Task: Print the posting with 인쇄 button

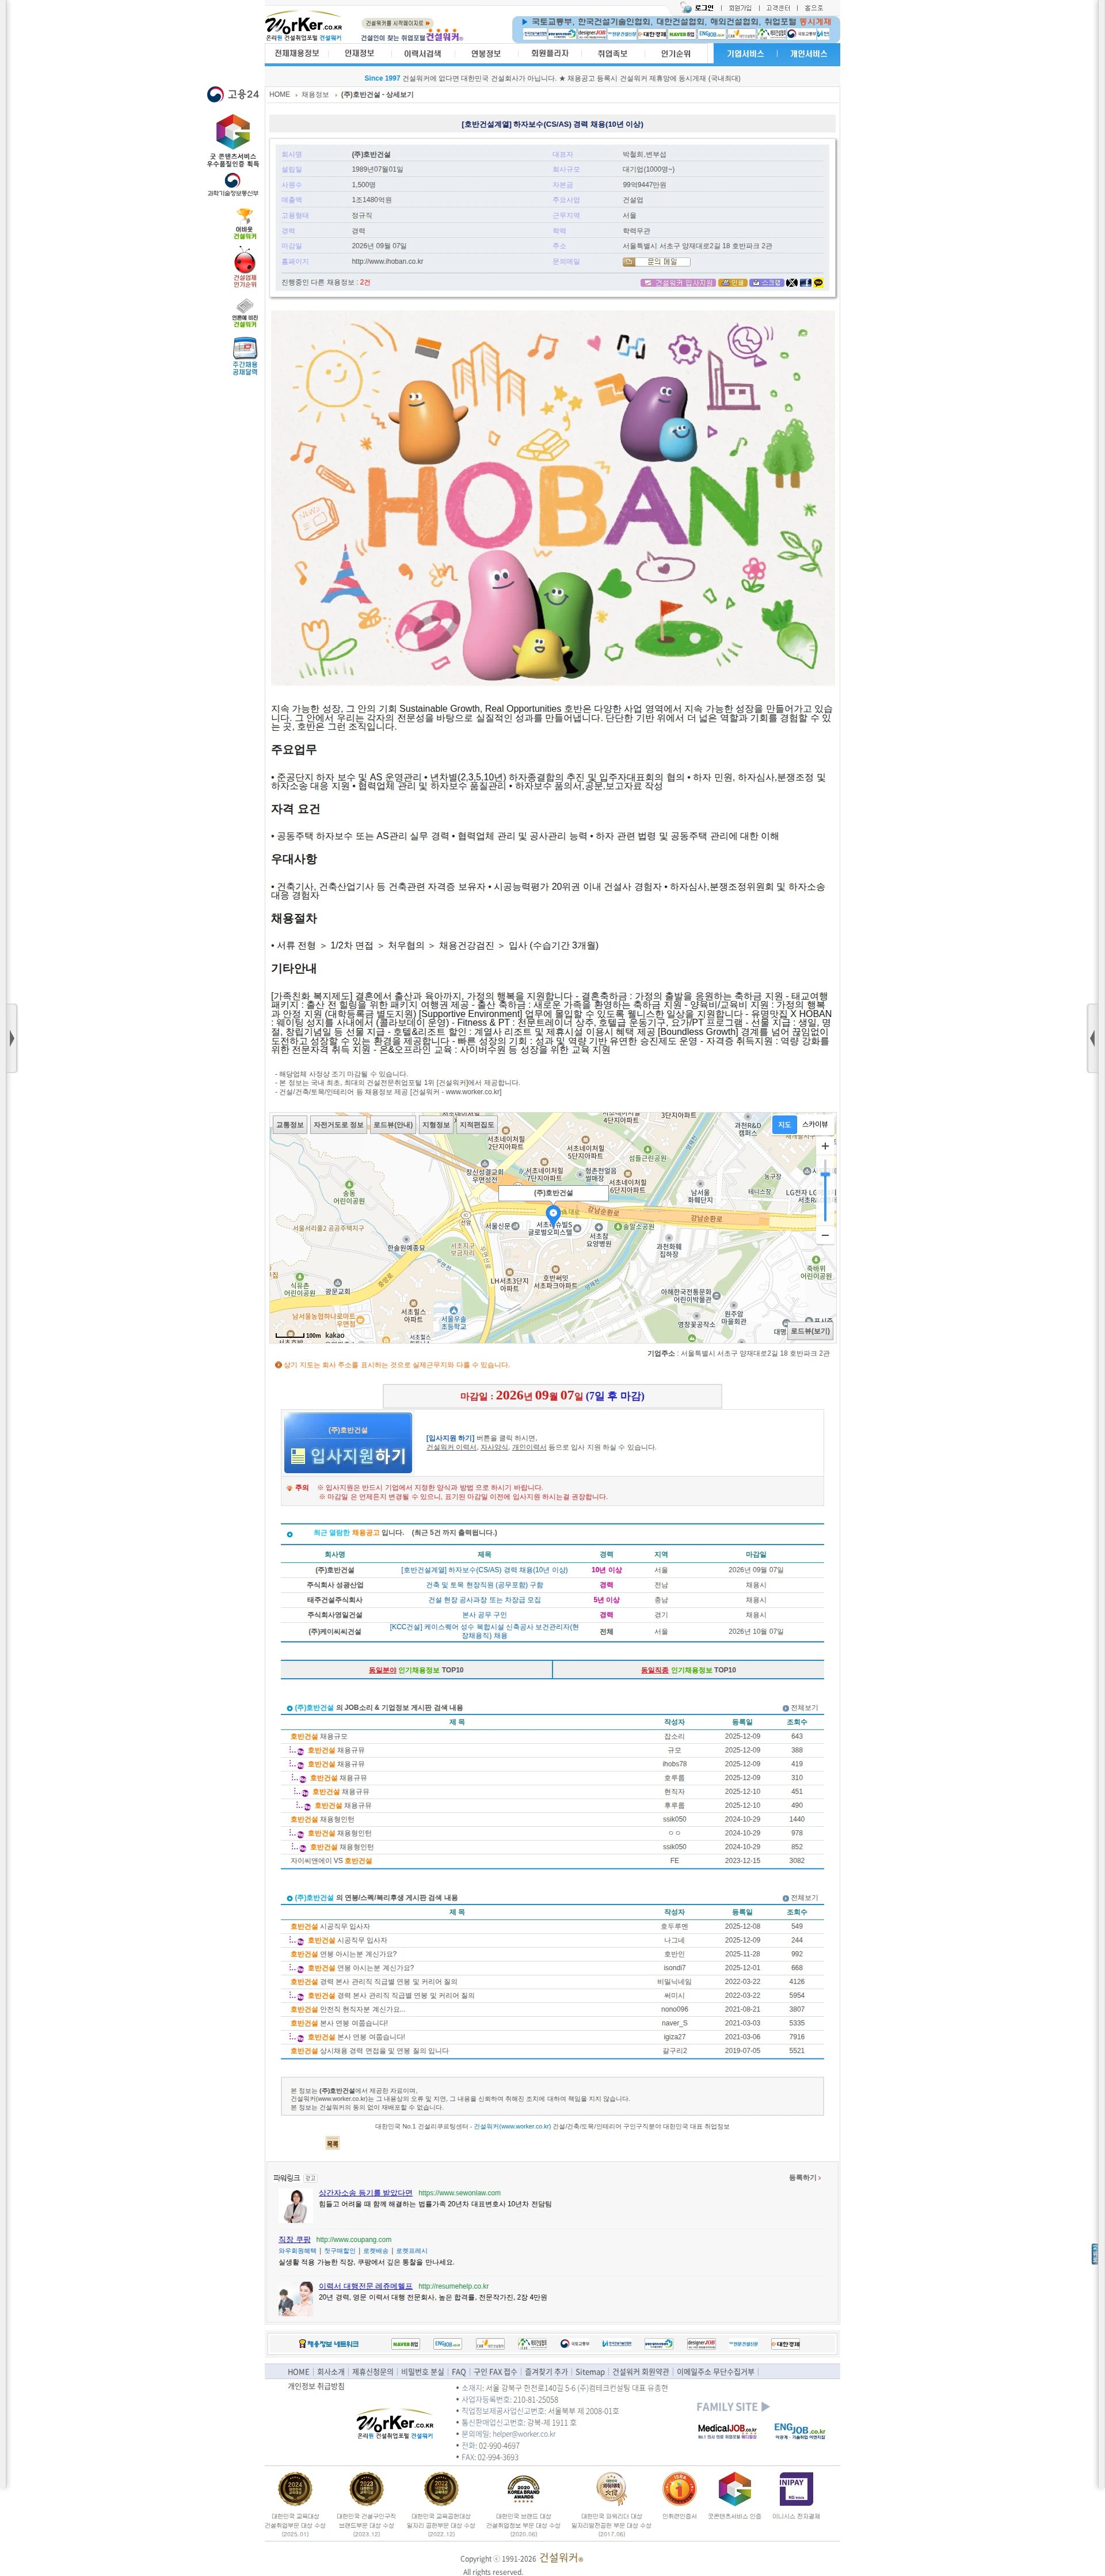Action: pos(733,283)
